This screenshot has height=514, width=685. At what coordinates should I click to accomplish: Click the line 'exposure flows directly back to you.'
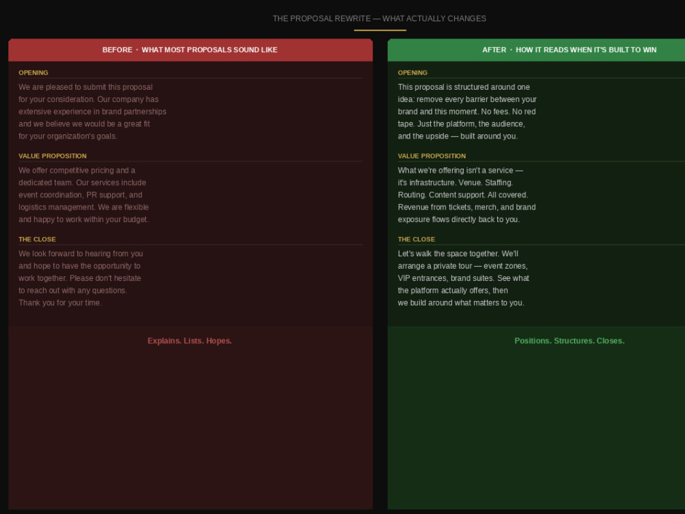459,219
